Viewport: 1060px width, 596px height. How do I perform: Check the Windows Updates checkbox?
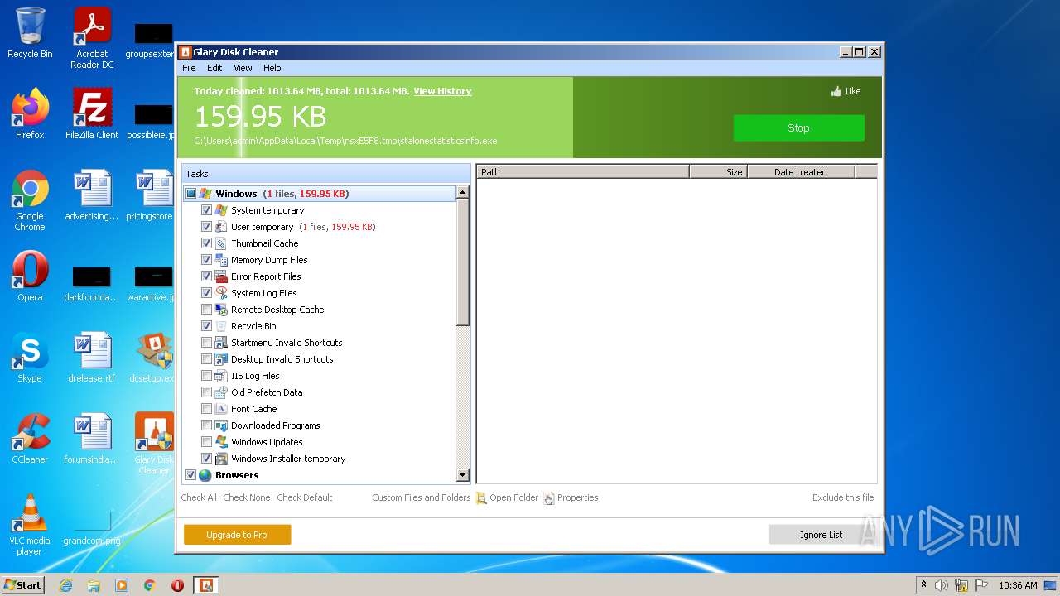point(206,442)
